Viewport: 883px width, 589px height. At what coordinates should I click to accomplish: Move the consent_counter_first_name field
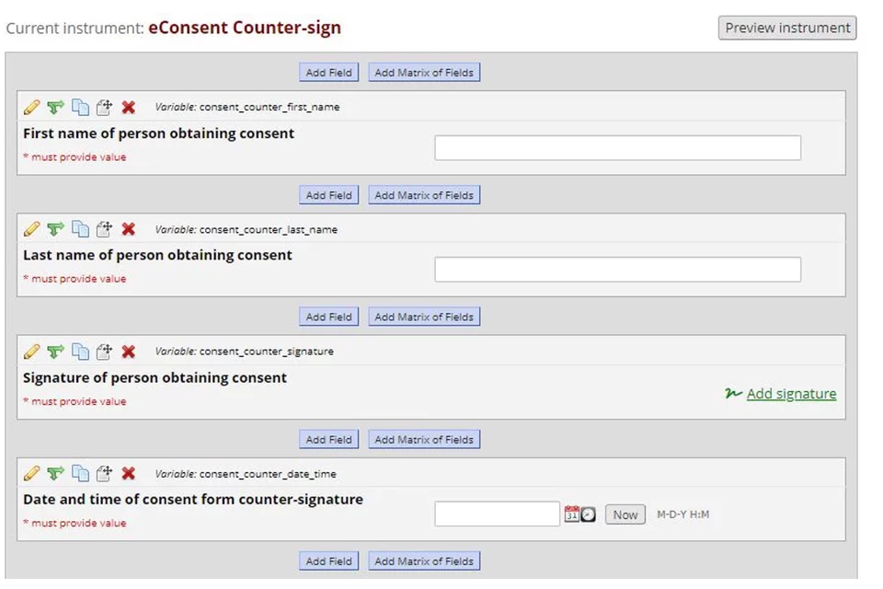point(104,107)
